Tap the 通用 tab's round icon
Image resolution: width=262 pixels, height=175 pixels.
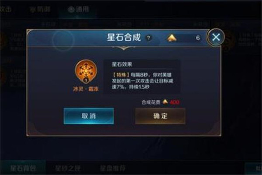(71, 9)
